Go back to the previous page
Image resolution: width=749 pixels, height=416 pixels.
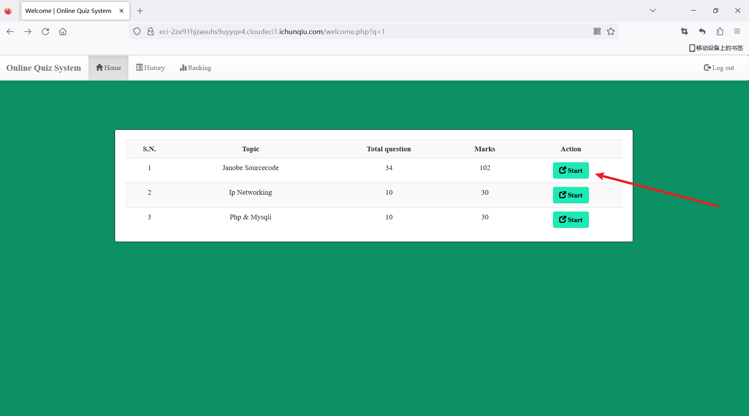(10, 31)
